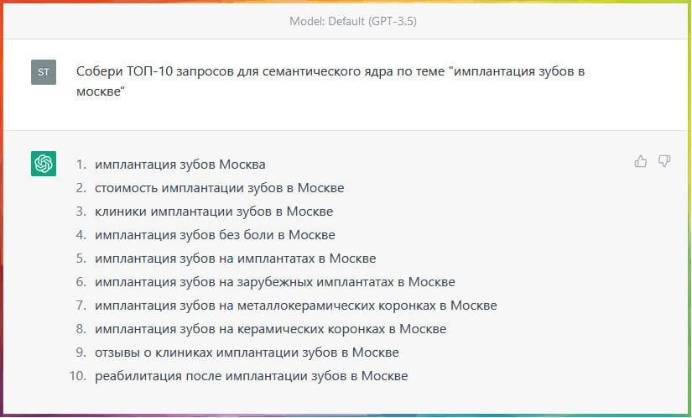692x418 pixels.
Task: Click the ST user avatar
Action: tap(44, 72)
